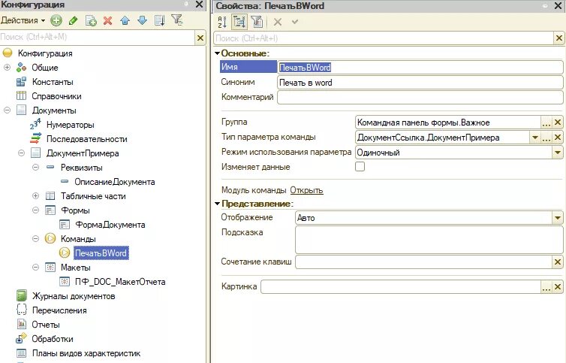Select the Нумераторы tree item
The height and width of the screenshot is (363, 566).
pos(70,125)
